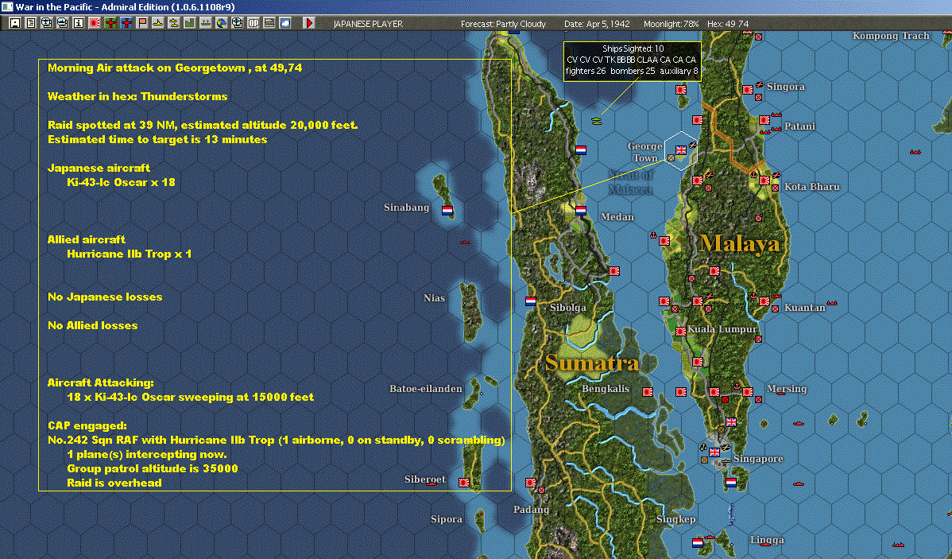Open the OP toolbar button
Screen dimensions: 952x559
(x=253, y=23)
